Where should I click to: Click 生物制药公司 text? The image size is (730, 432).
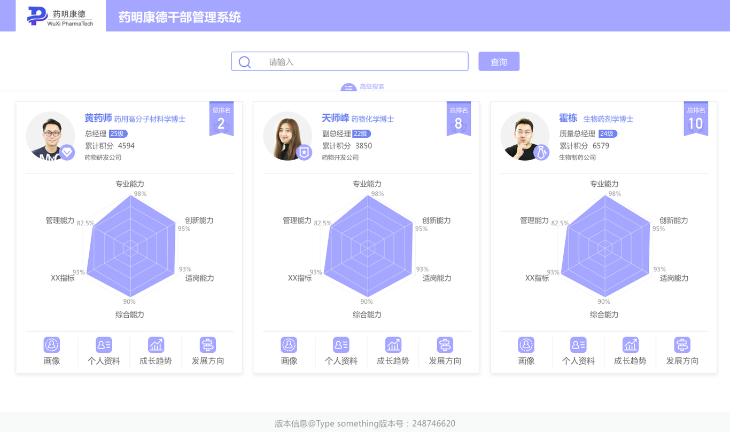tap(578, 158)
